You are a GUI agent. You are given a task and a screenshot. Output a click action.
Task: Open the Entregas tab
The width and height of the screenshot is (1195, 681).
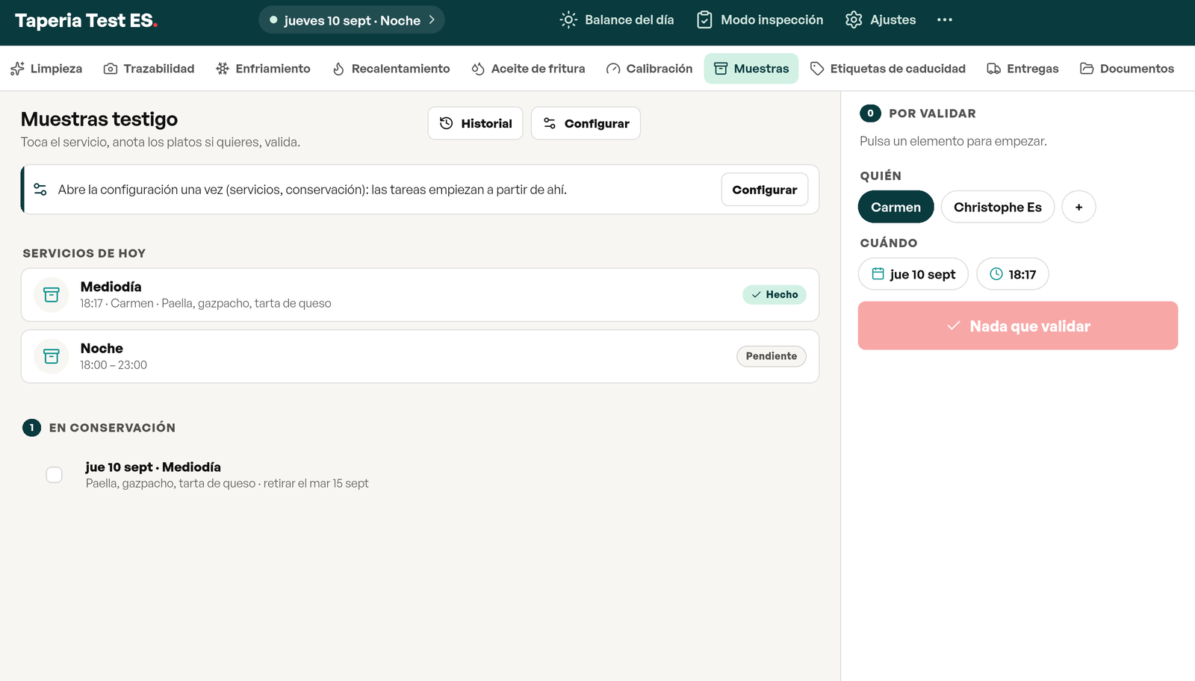tap(1022, 69)
